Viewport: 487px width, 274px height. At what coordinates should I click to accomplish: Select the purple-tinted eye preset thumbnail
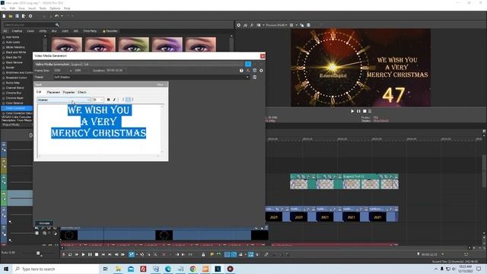tap(167, 44)
